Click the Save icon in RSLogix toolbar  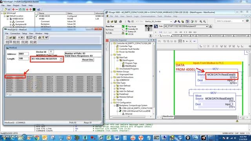click(115, 22)
